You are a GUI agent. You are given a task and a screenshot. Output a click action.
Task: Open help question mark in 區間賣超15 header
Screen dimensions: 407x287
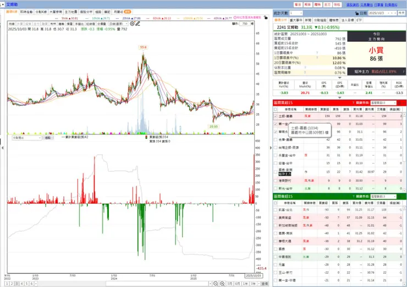tap(353, 196)
